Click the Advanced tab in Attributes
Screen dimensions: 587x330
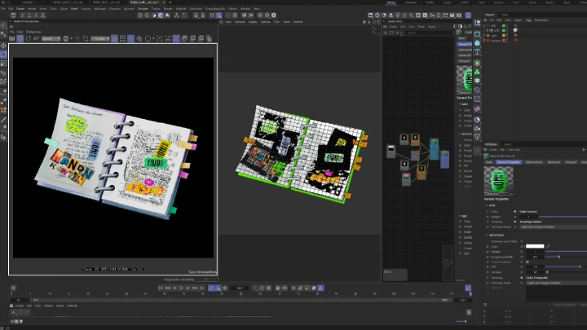pos(554,161)
